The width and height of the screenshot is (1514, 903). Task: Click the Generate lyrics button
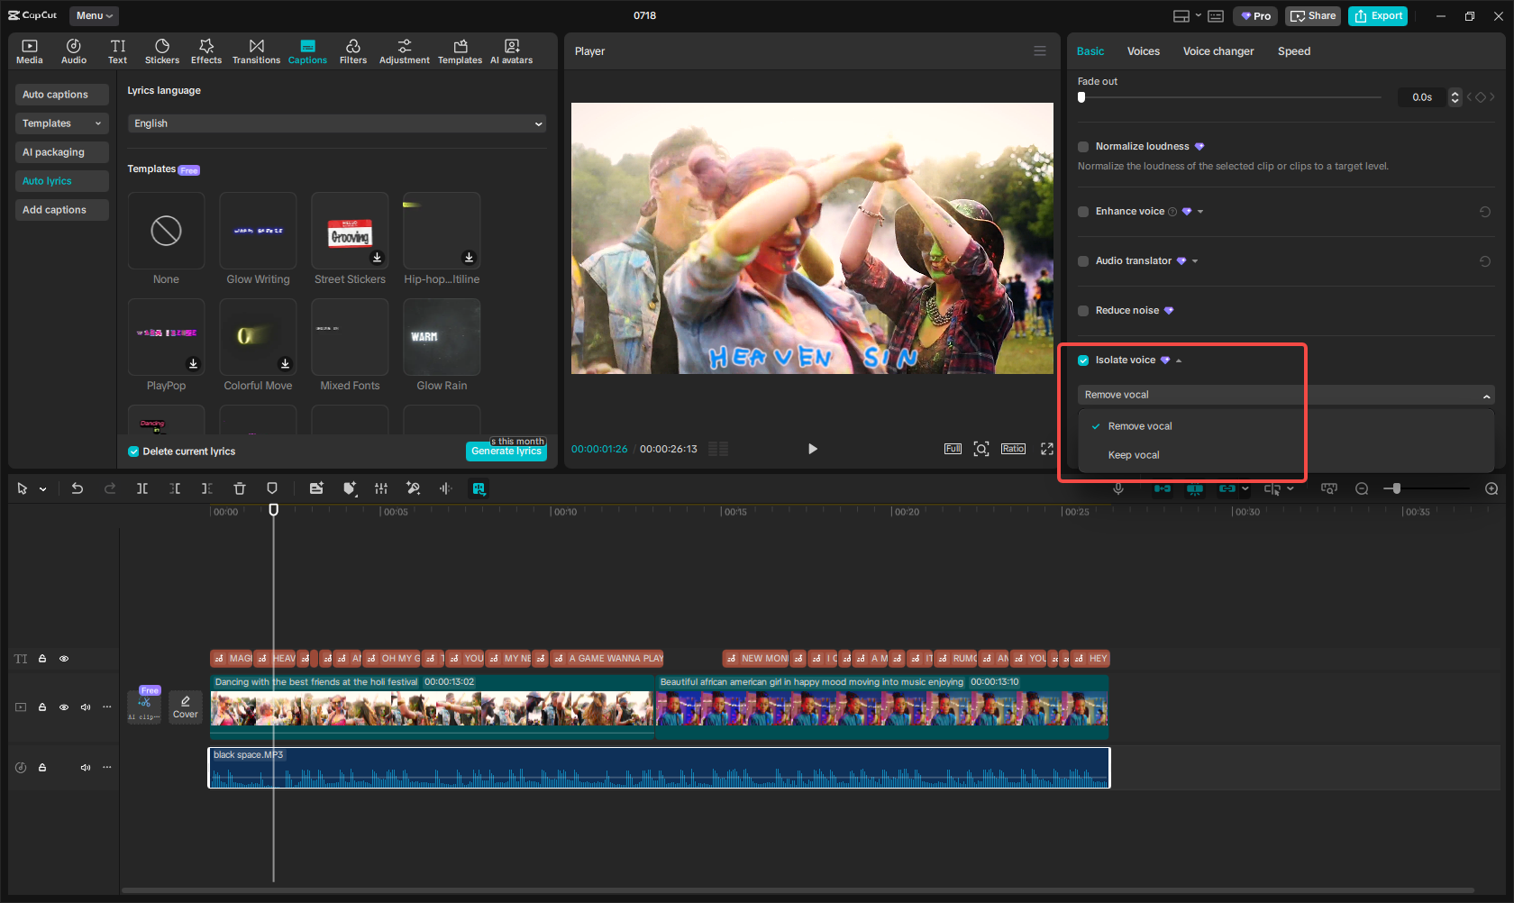pyautogui.click(x=506, y=451)
